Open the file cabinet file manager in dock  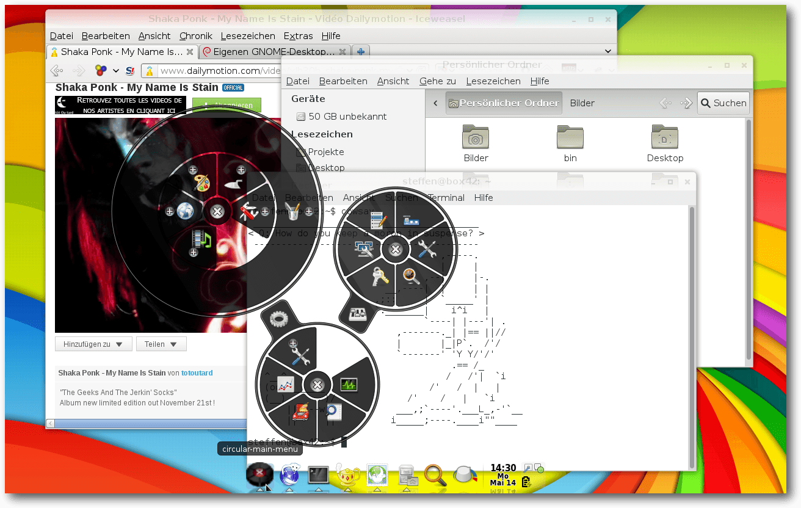pyautogui.click(x=407, y=475)
